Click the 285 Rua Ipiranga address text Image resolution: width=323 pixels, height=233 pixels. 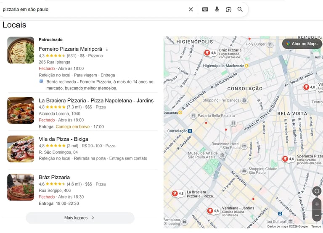(54, 62)
